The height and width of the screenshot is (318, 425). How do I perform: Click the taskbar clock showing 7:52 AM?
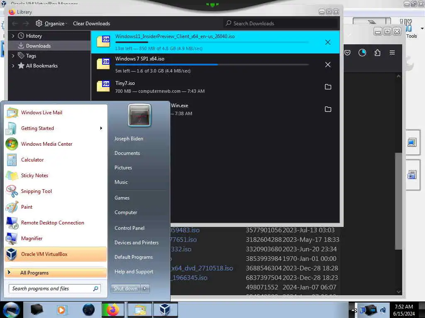click(404, 310)
